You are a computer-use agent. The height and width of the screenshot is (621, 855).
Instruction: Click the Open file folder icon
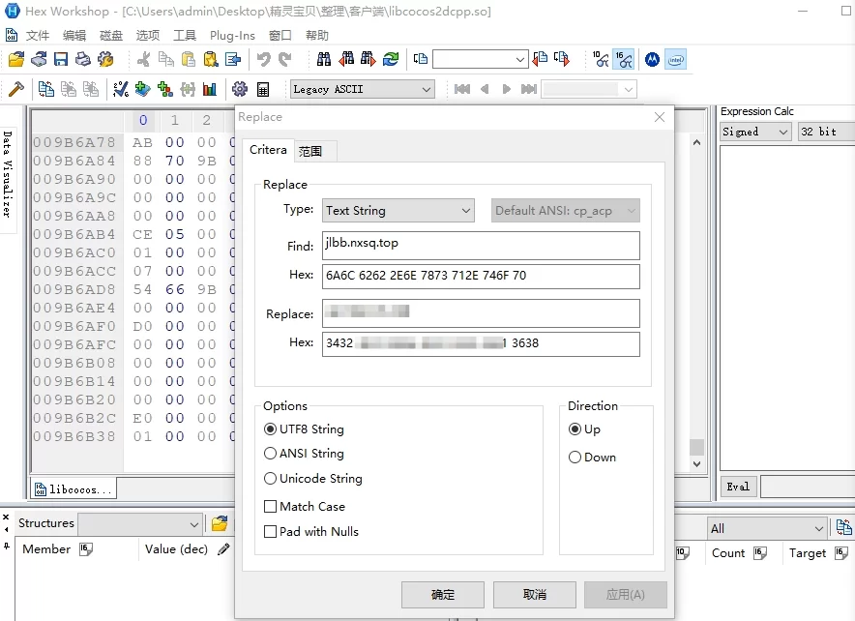pyautogui.click(x=16, y=60)
